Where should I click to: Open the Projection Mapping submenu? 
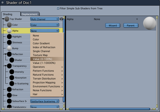47,82
